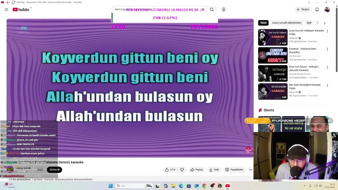Open the notifications bell

[317, 9]
